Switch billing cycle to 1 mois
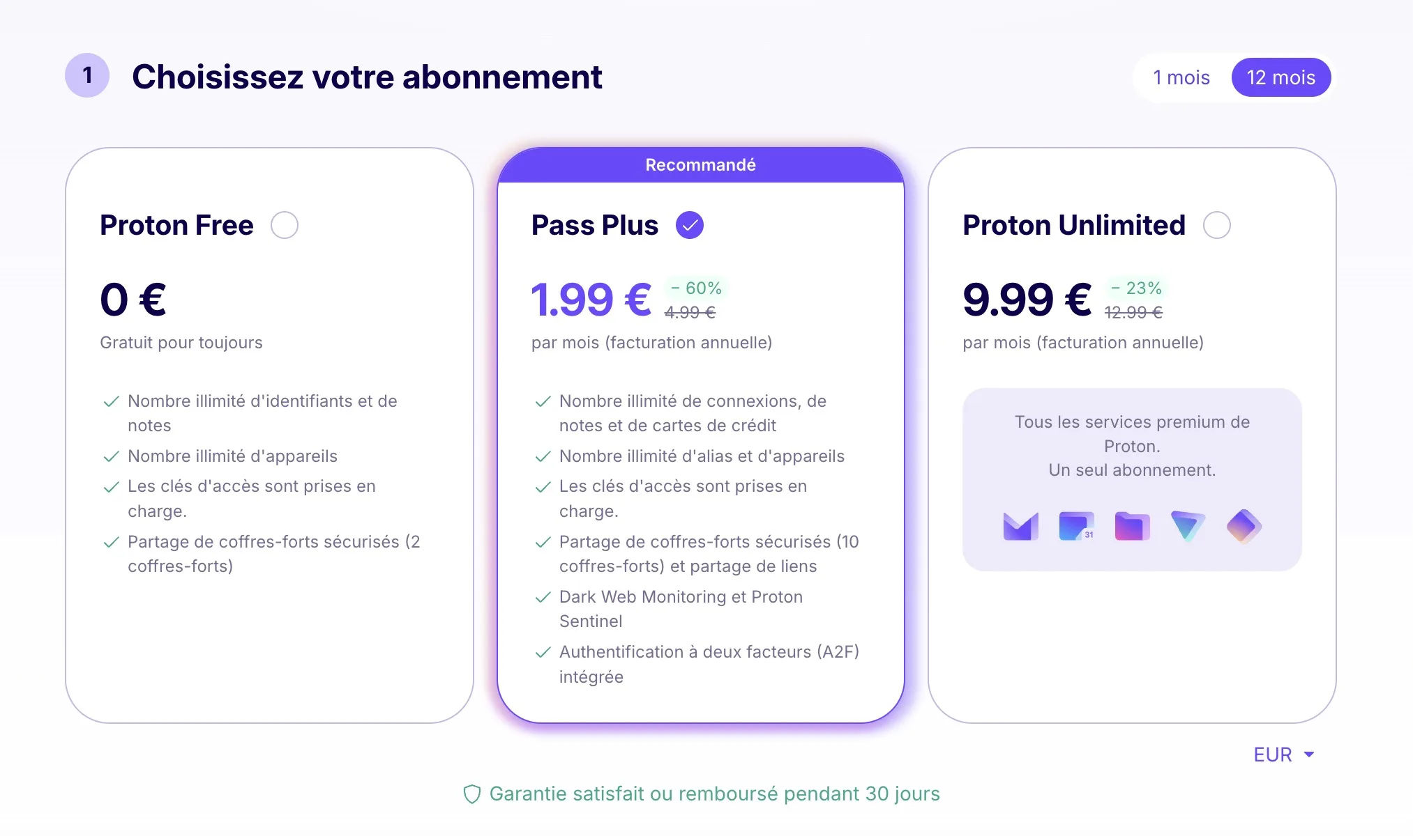Image resolution: width=1413 pixels, height=836 pixels. [x=1181, y=77]
